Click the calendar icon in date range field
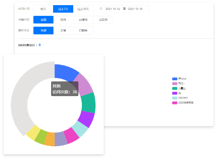Image resolution: width=217 pixels, height=159 pixels. pyautogui.click(x=101, y=9)
